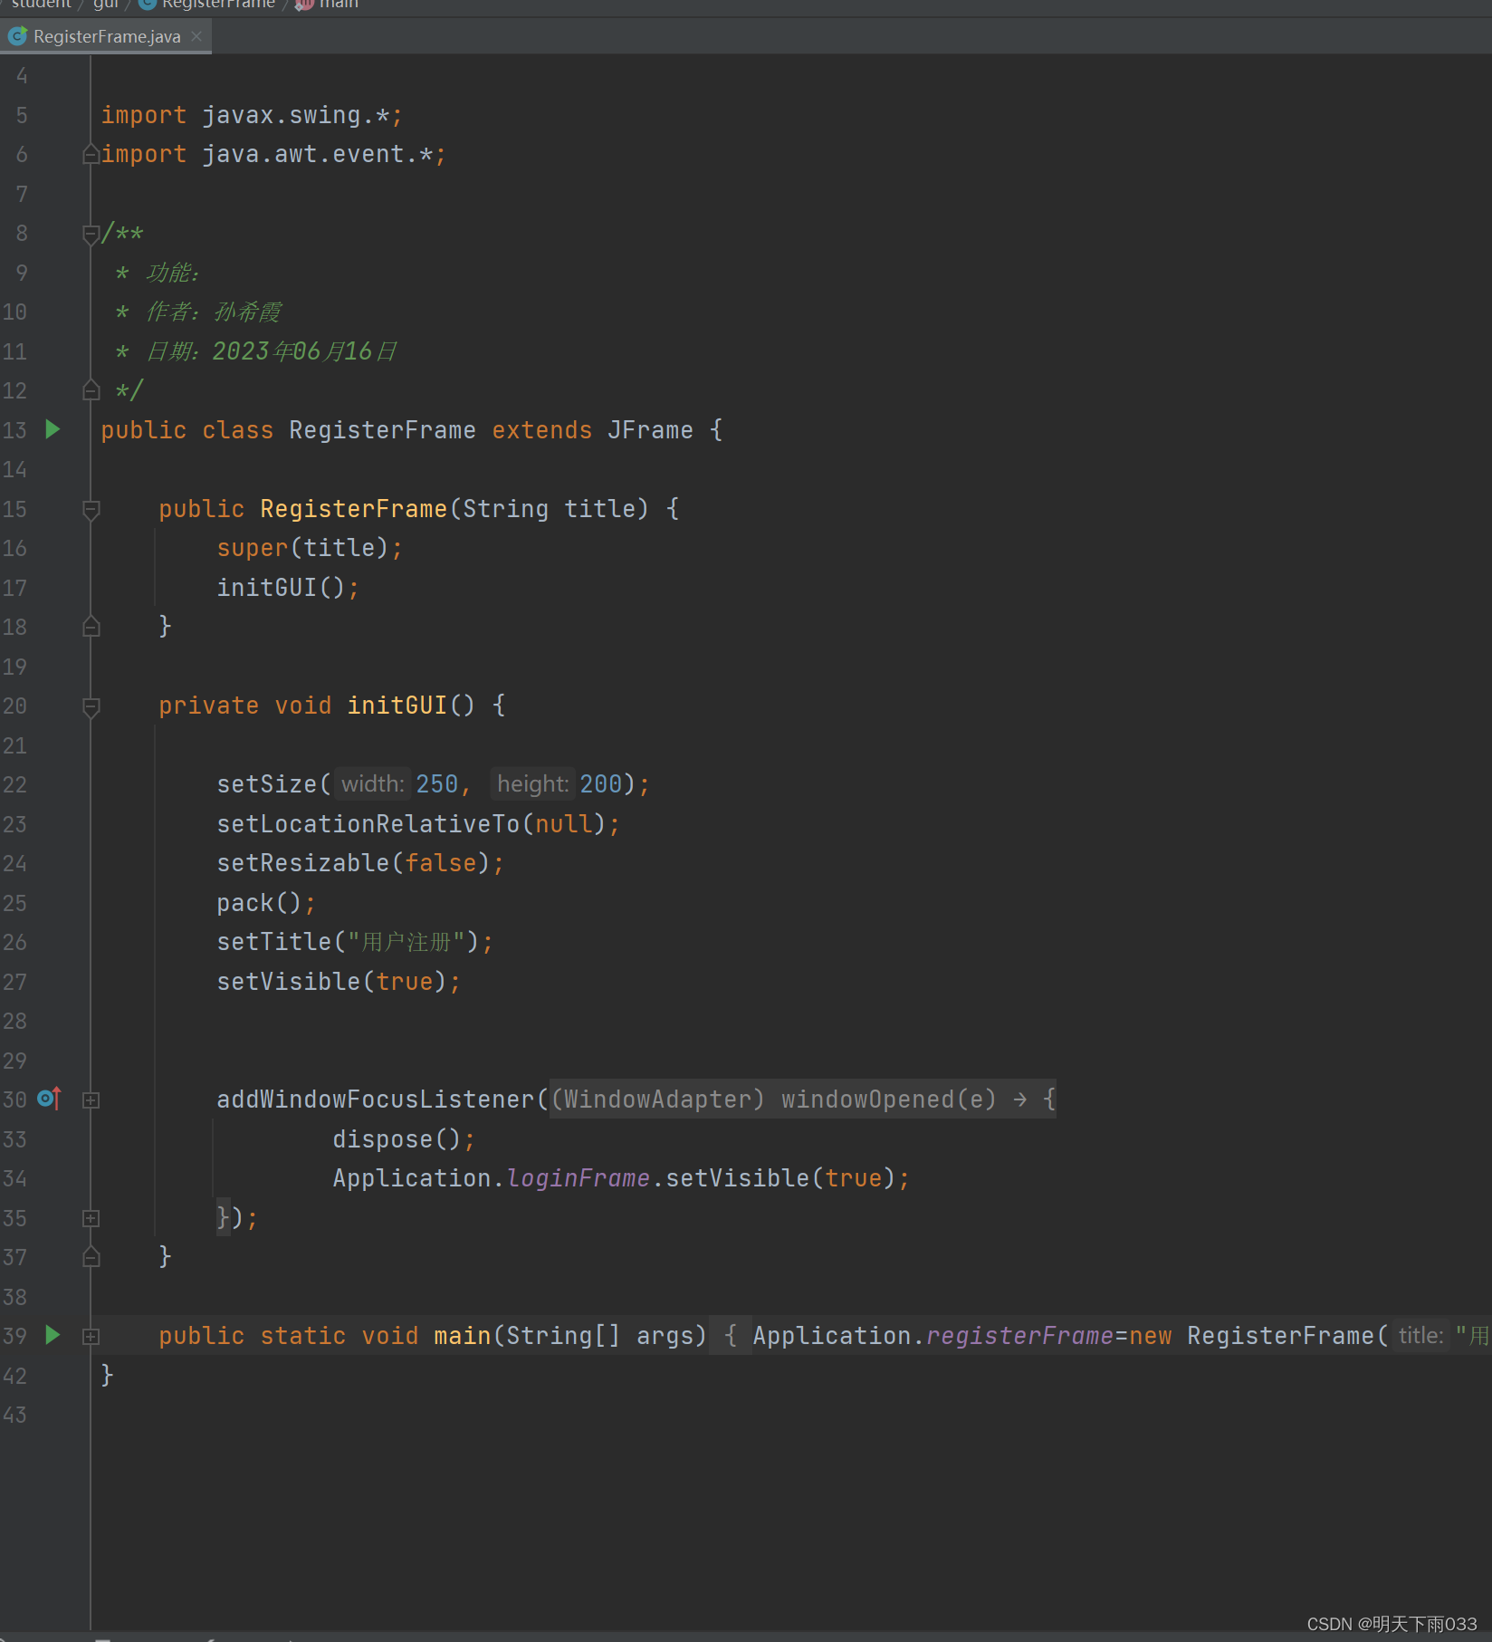Click line number 30 in the gutter
This screenshot has height=1642, width=1492.
tap(14, 1099)
